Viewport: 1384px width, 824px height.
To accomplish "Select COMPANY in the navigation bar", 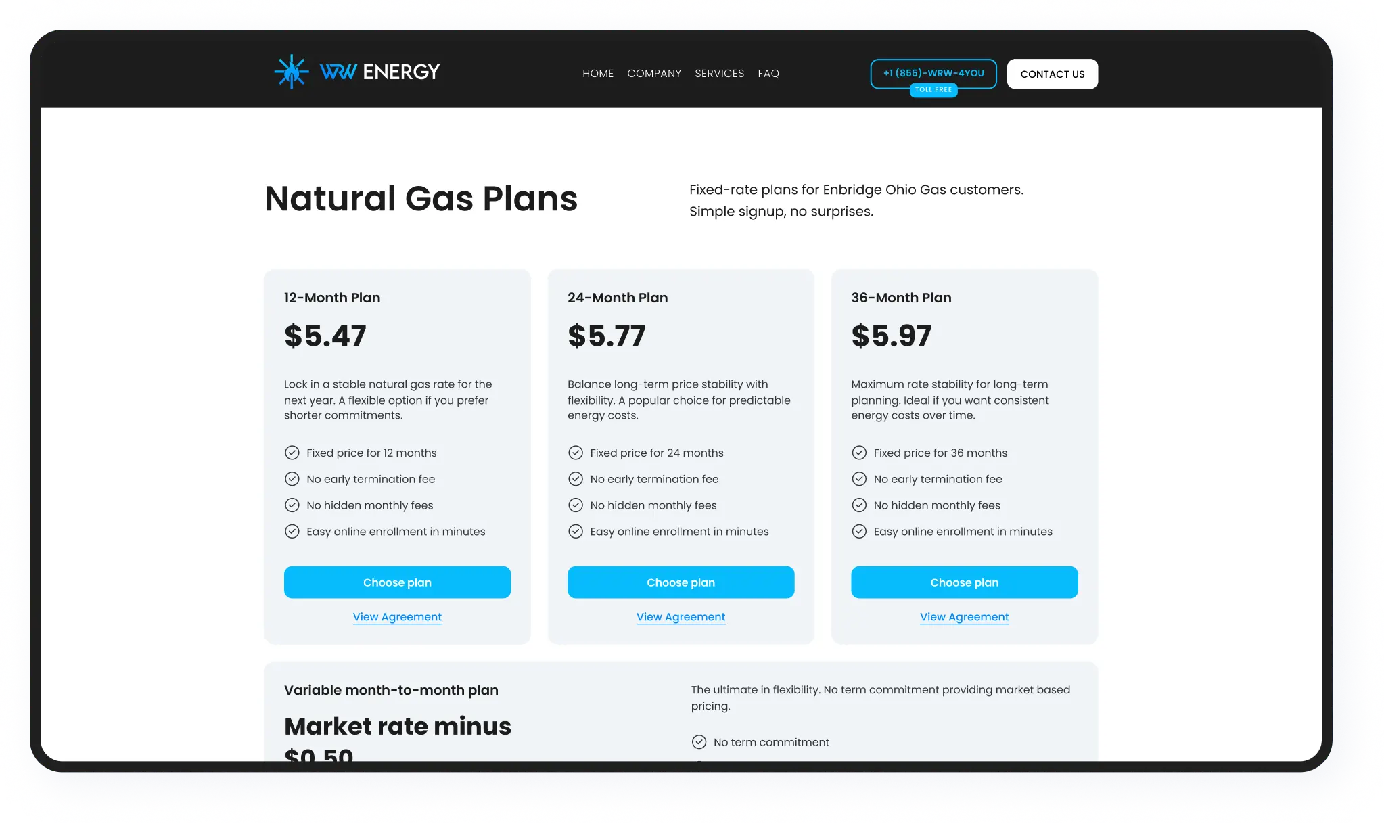I will (654, 73).
